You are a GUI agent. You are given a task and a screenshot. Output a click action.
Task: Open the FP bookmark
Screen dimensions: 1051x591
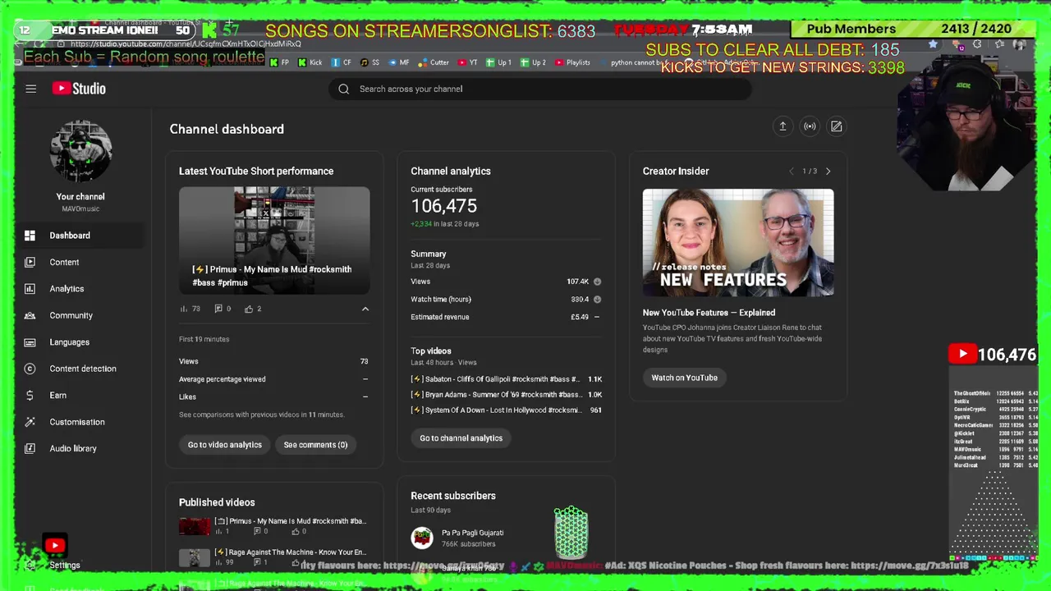pyautogui.click(x=280, y=62)
